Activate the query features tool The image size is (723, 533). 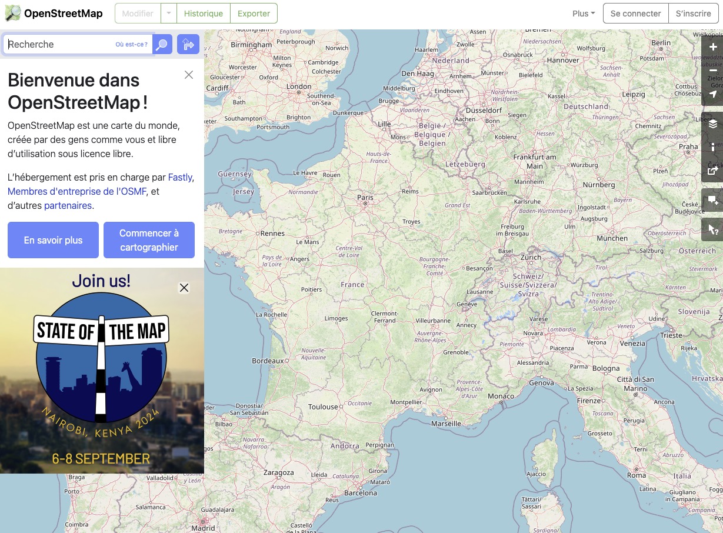(712, 229)
